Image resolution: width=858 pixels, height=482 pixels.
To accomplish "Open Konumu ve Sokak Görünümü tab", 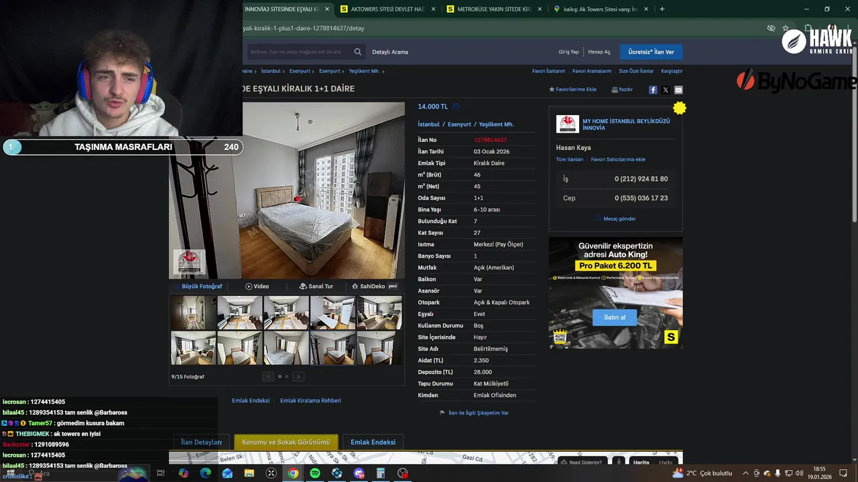I will pos(286,442).
